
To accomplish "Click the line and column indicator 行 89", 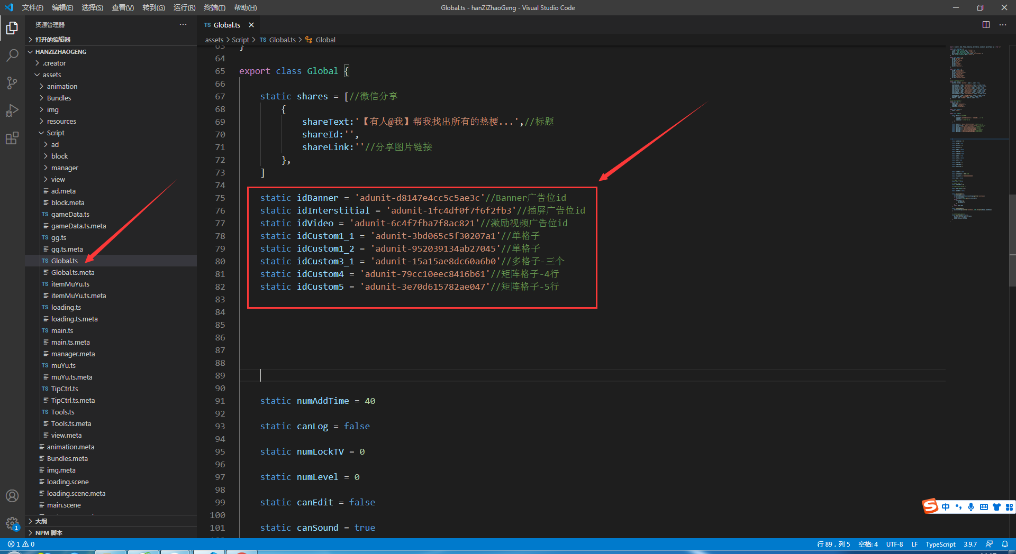I will click(x=833, y=544).
